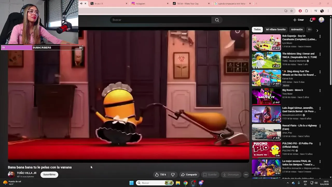Open the more actions ellipsis below video
This screenshot has width=332, height=187.
246,175
